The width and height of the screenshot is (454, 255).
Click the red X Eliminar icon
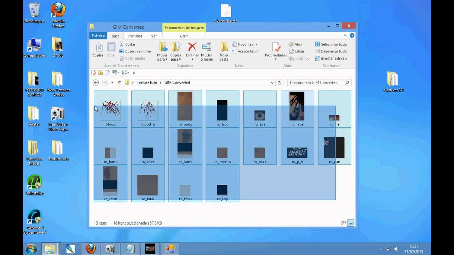point(192,47)
